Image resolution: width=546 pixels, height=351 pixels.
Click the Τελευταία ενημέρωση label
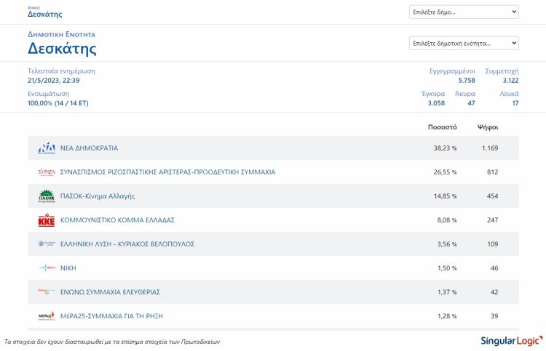click(x=61, y=71)
